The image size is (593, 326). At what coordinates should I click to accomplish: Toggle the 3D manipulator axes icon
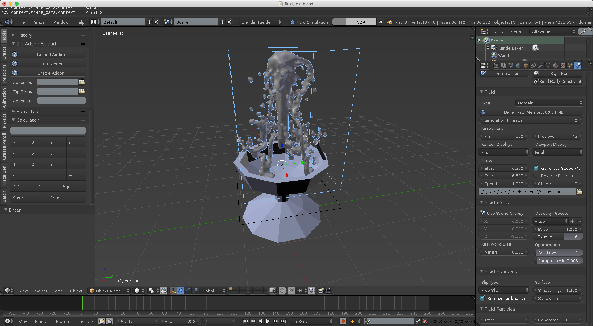tap(173, 291)
